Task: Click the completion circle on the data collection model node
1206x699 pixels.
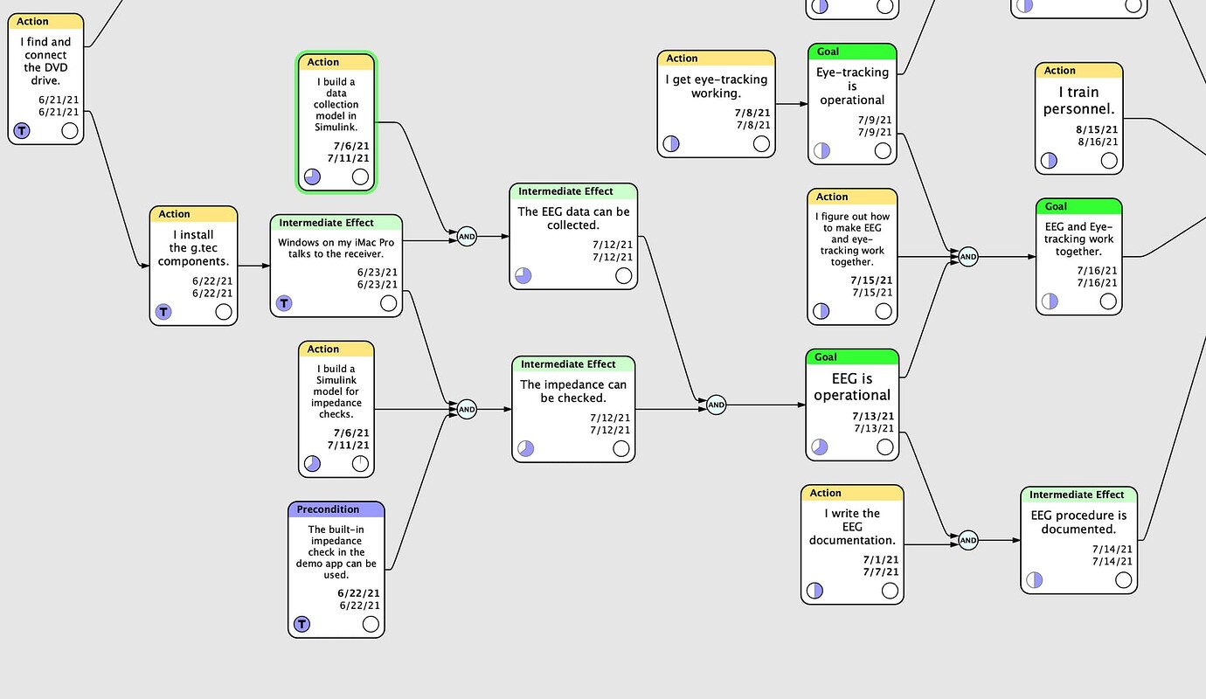Action: pos(360,177)
